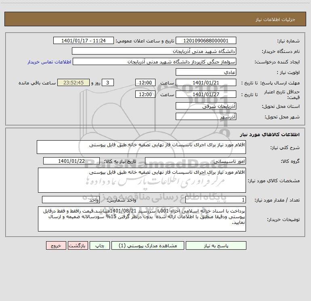The image size is (311, 301).
Task: Click the buyer notes text area
Action: [142, 219]
